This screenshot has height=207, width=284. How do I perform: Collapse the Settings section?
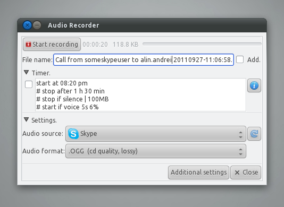pos(27,120)
